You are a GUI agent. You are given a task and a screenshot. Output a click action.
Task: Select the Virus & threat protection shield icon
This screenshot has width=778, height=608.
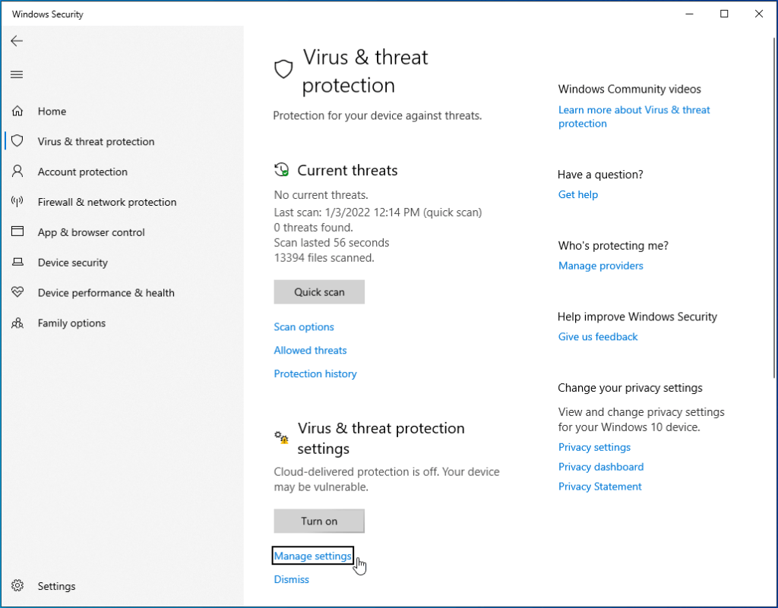17,141
